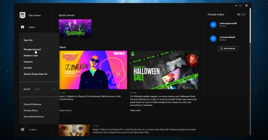Set status to Online
268x140 pixels.
27,89
